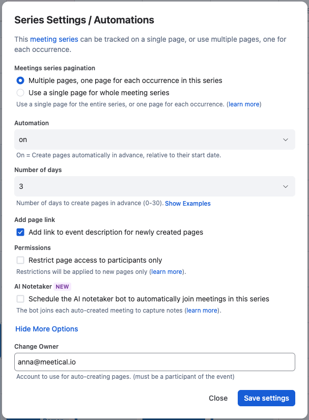Collapse options with Hide More Options
The image size is (309, 420).
(47, 329)
